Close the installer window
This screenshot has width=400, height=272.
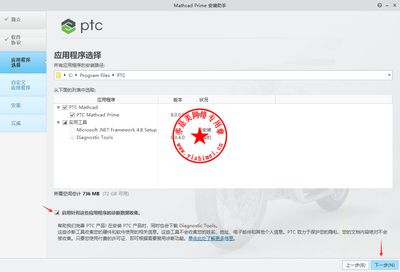click(x=395, y=5)
